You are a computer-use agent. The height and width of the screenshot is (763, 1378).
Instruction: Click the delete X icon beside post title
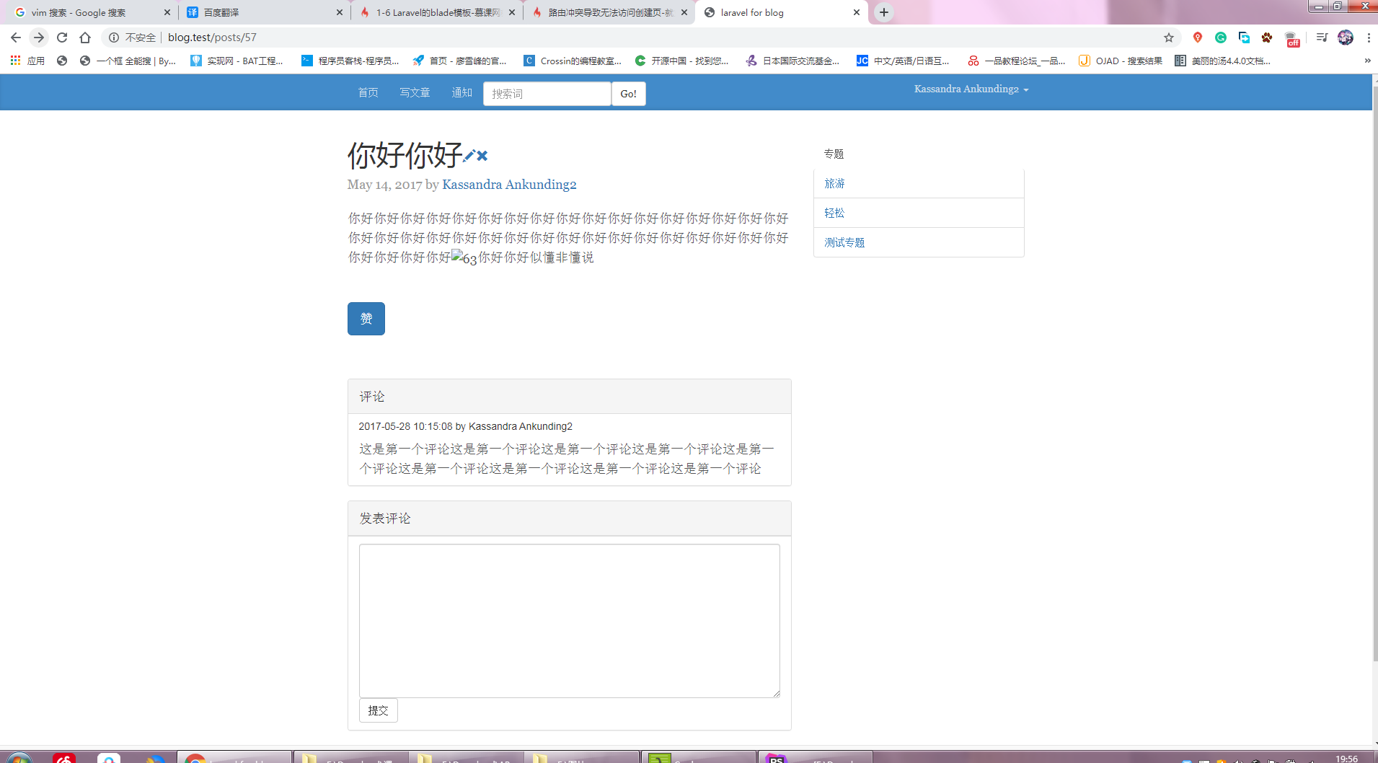482,155
